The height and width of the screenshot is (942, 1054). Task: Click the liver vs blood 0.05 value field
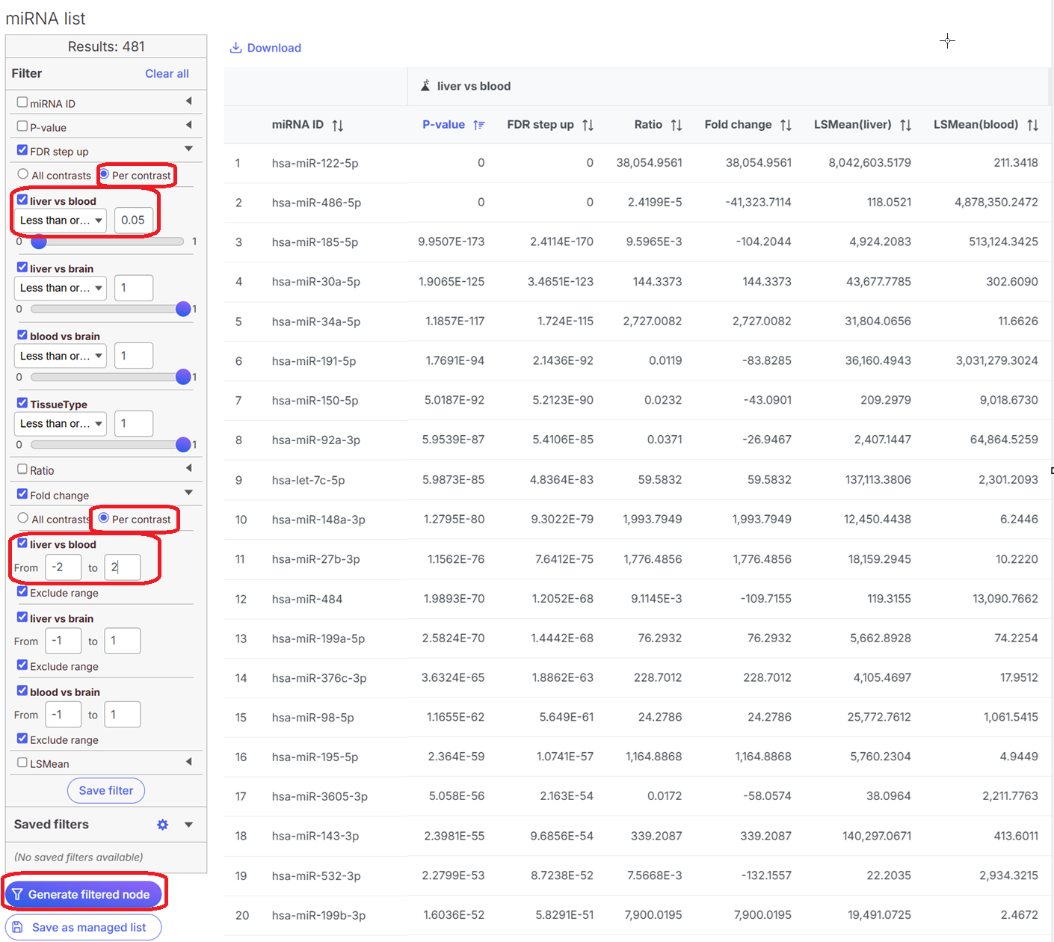(x=134, y=221)
